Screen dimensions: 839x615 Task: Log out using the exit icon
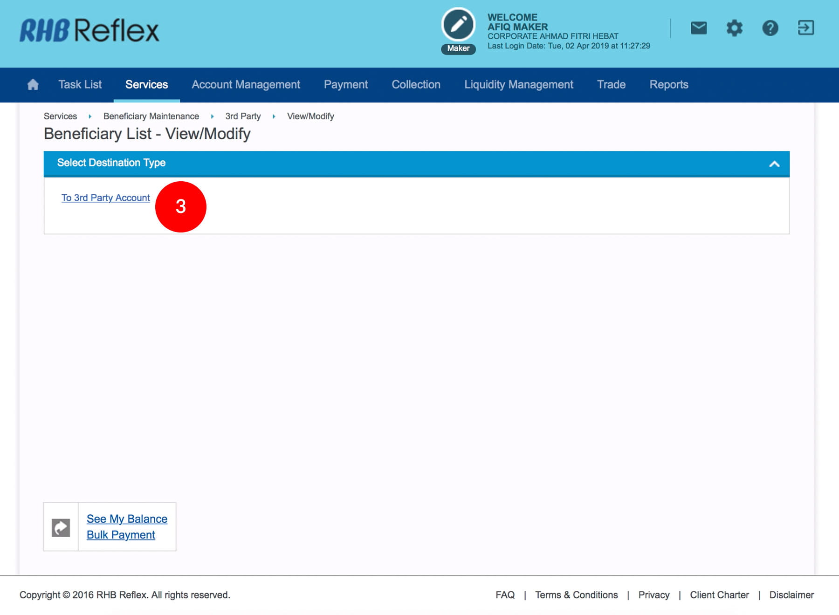(805, 28)
